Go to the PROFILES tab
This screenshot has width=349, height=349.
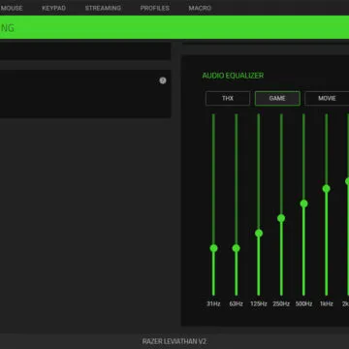(x=155, y=8)
